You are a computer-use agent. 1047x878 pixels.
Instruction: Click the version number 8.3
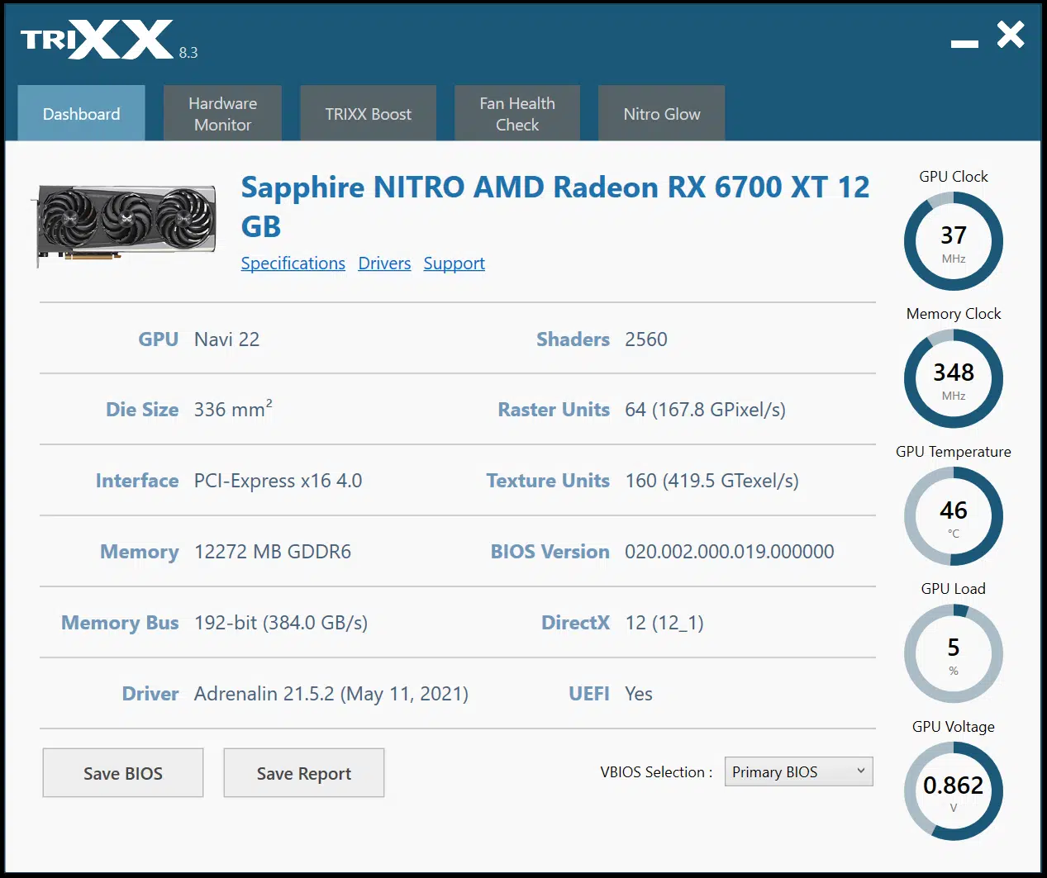[188, 53]
